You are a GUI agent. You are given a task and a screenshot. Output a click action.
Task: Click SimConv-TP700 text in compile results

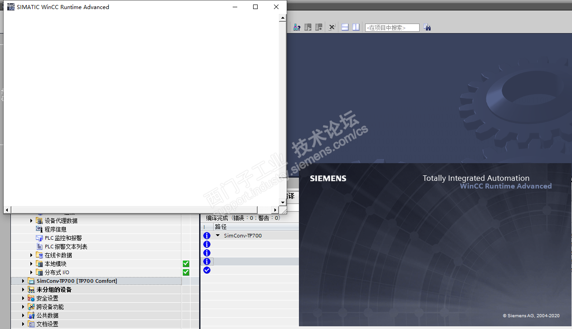pyautogui.click(x=243, y=236)
